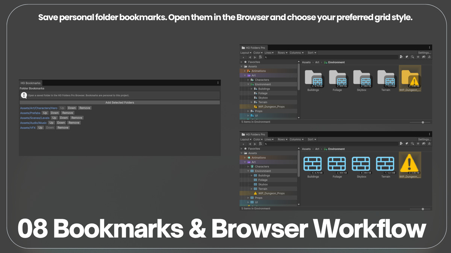The image size is (451, 253).
Task: Expand Characters folder in lower browser tree
Action: coord(248,166)
